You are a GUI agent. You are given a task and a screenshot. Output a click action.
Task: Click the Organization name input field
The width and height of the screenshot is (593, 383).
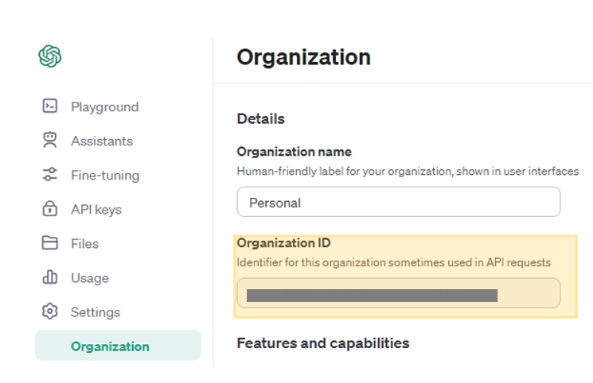click(399, 202)
